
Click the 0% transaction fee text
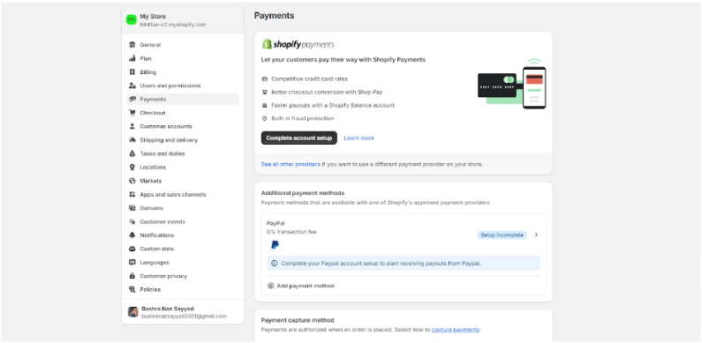[291, 232]
